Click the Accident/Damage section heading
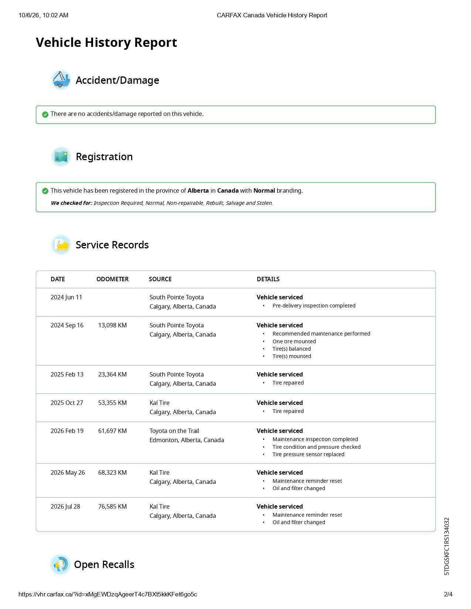This screenshot has height=609, width=471. [x=117, y=80]
